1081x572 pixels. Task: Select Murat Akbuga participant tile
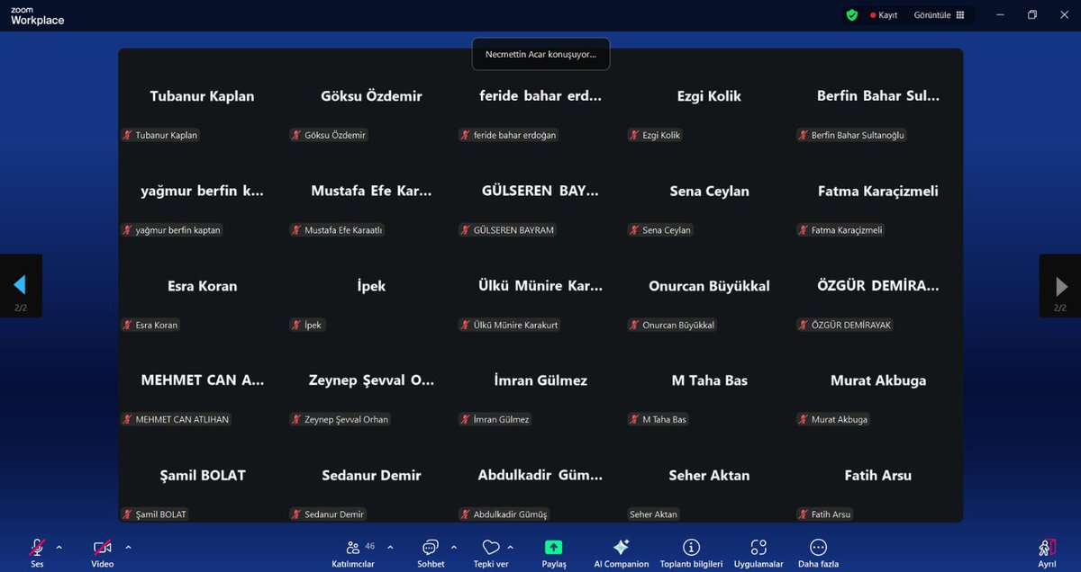pos(878,380)
